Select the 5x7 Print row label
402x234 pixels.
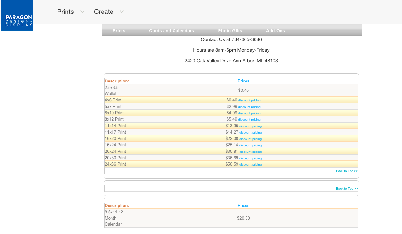(x=113, y=107)
